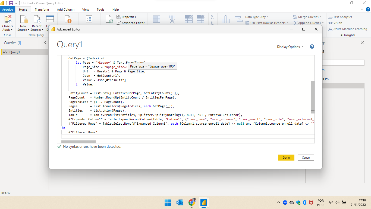Viewport: 371px width, 209px height.
Task: Switch to the View tab
Action: coord(86,10)
